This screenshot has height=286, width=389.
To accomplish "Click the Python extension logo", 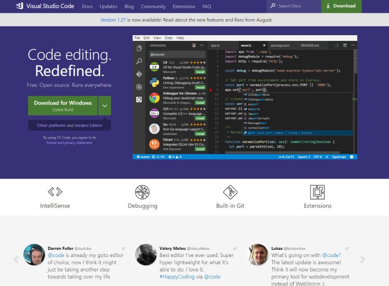I will 155,82.
